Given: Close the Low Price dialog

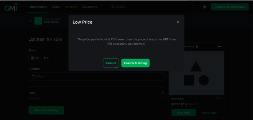Looking at the screenshot, I should point(178,22).
